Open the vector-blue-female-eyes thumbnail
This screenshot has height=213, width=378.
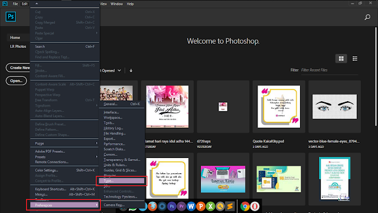tap(335, 106)
